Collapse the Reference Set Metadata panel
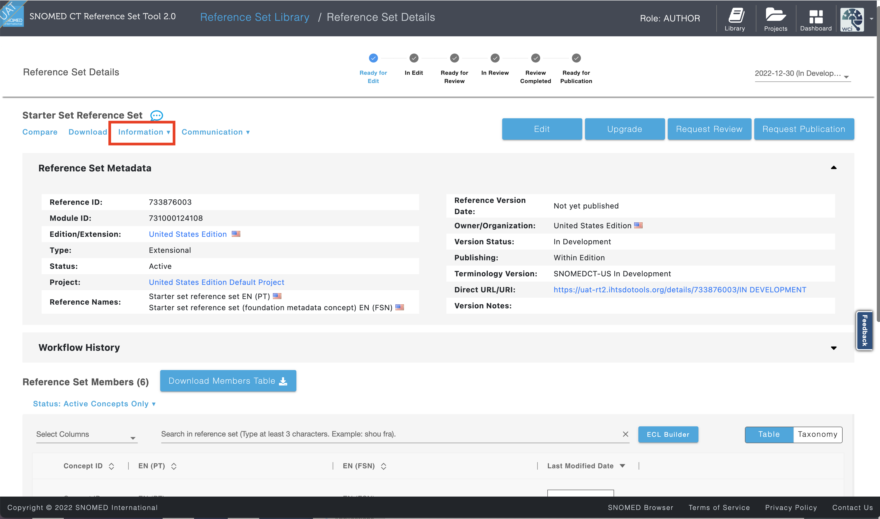The image size is (880, 519). pos(834,168)
